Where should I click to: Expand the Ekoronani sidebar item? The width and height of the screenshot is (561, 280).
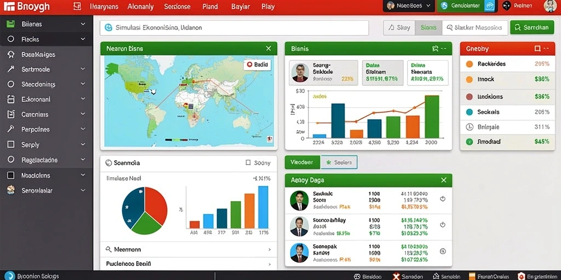(x=83, y=100)
